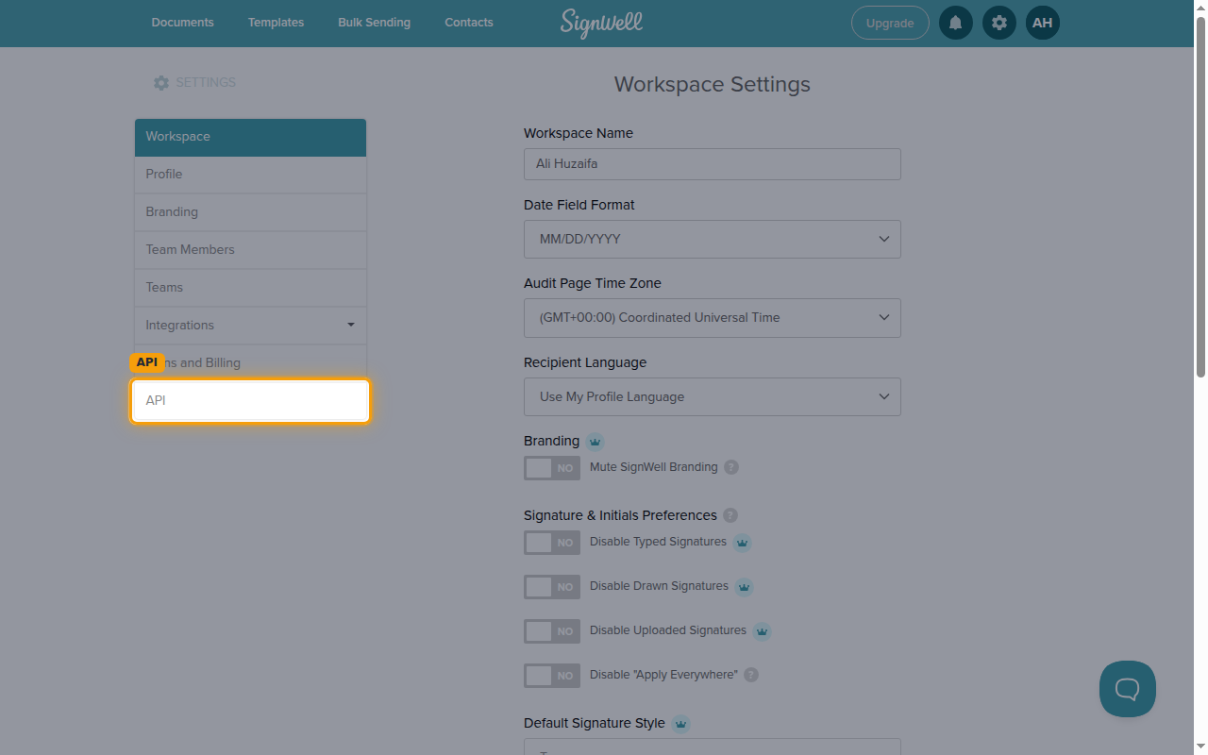Viewport: 1208px width, 755px height.
Task: Open the Recipient Language dropdown
Action: 713,396
